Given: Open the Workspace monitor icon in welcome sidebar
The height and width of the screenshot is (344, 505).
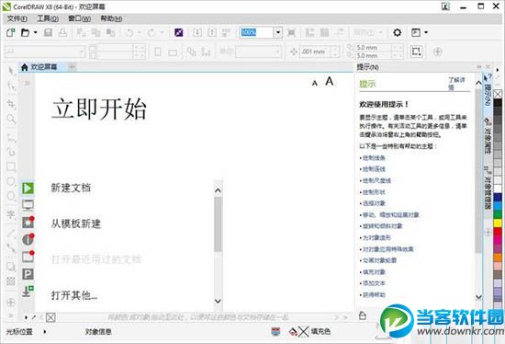Looking at the screenshot, I should click(28, 205).
